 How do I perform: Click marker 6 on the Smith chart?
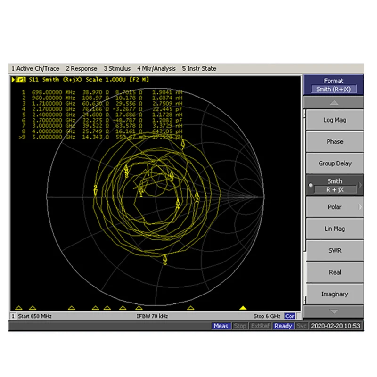pyautogui.click(x=165, y=260)
